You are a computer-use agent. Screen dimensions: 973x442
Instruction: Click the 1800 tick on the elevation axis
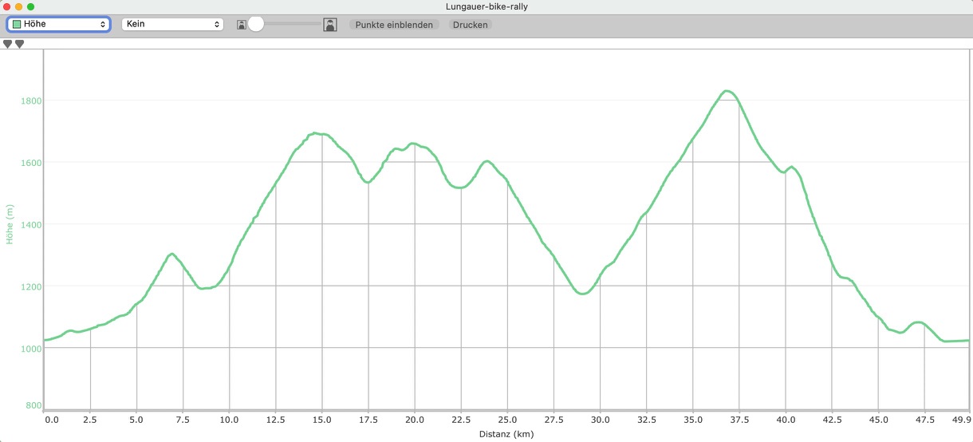(x=31, y=101)
